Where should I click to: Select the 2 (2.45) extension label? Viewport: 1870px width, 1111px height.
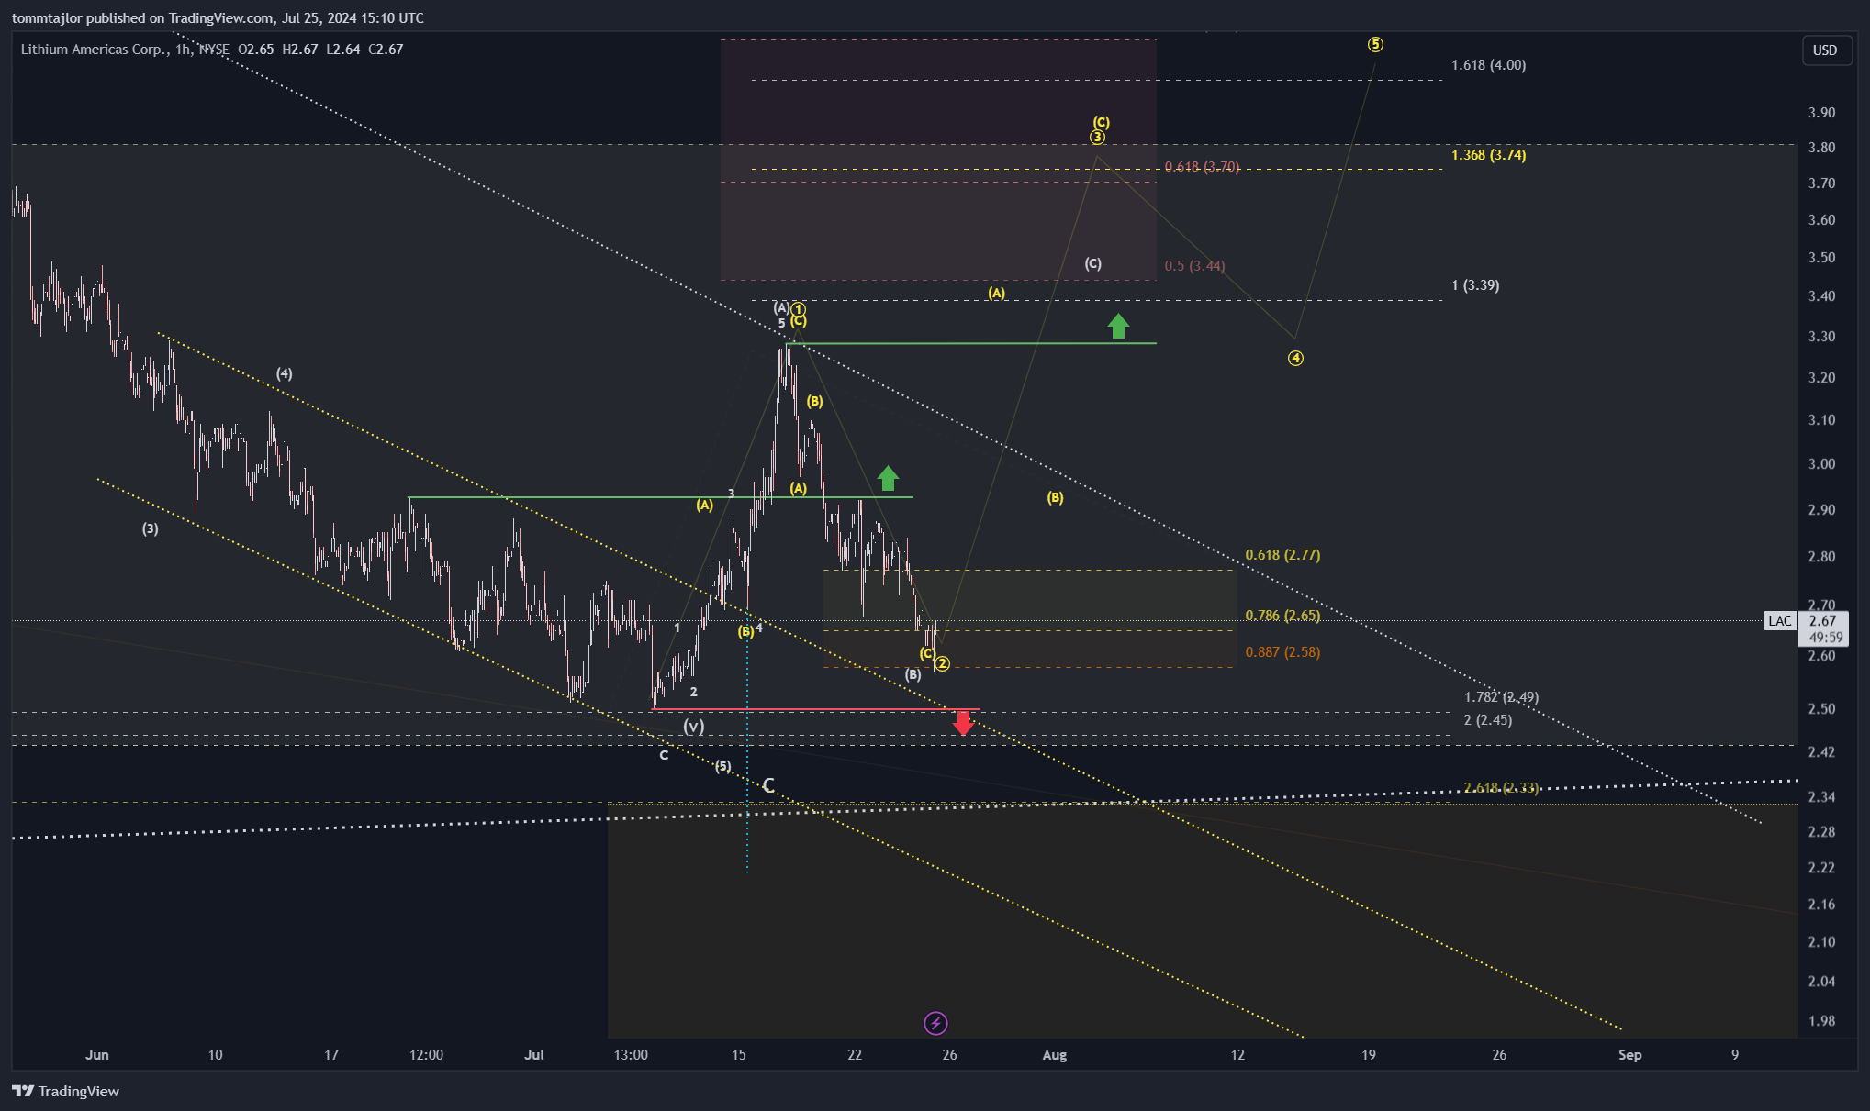point(1488,720)
